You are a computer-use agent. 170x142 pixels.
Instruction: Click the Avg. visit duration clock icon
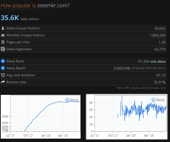(x=3, y=75)
